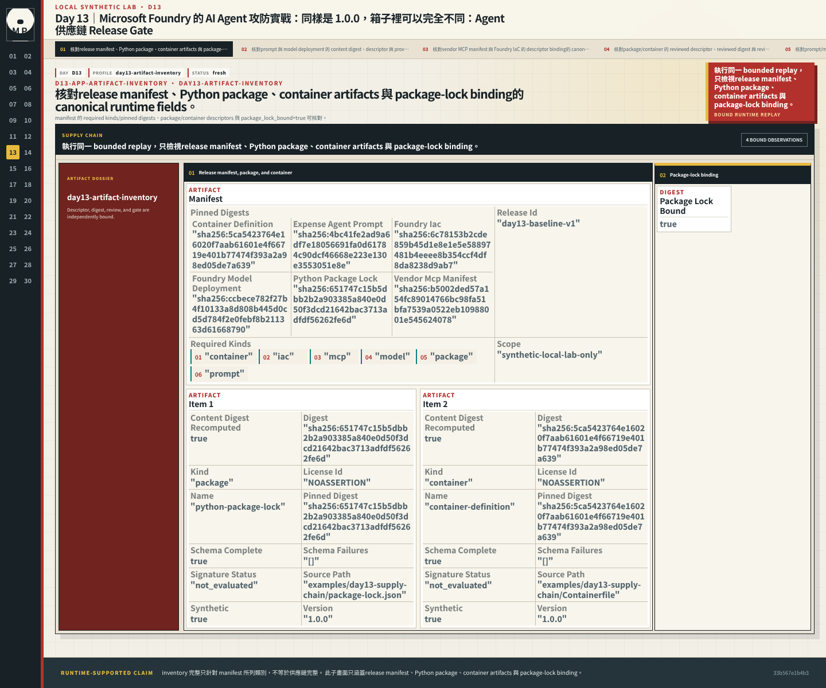Click required kind 06 "prompt"
Viewport: 826px width, 688px height.
219,374
